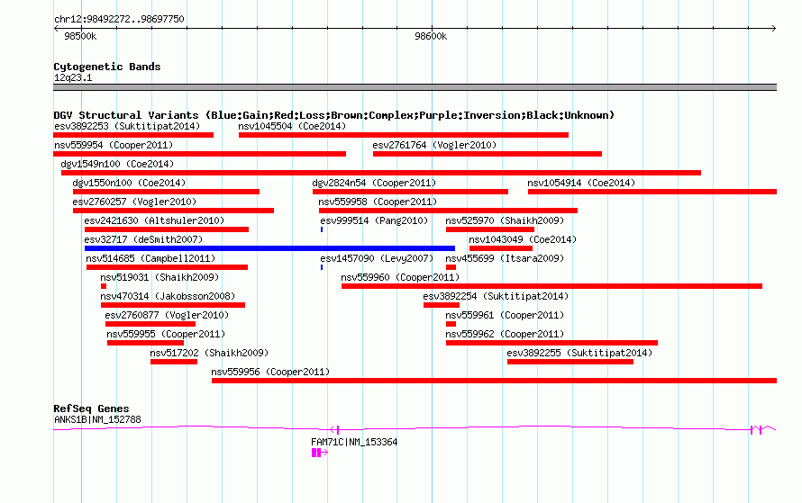Viewport: 802px width, 503px height.
Task: Open esv2421630 (Altshuler2010) label
Action: [154, 220]
